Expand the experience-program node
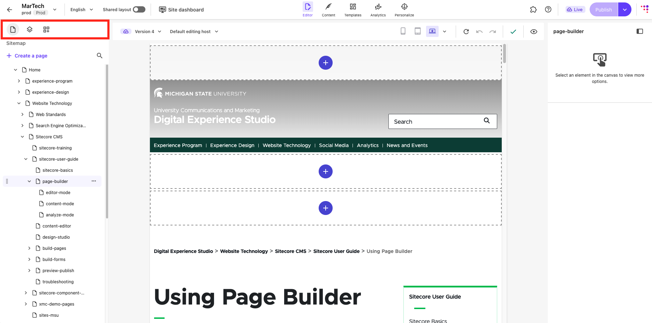The image size is (652, 323). coord(19,81)
